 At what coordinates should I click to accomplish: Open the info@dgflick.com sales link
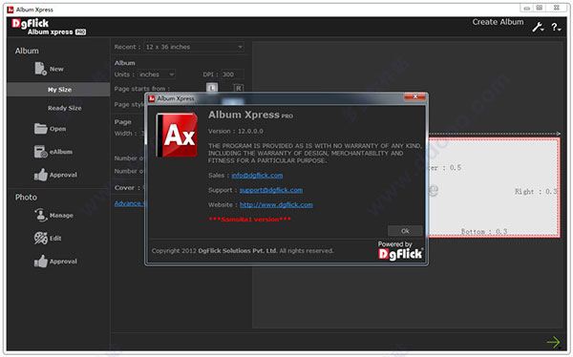click(257, 176)
